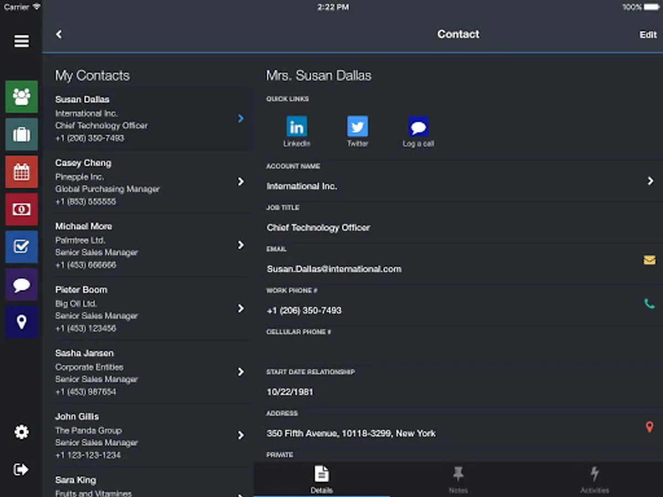
Task: Select John Gillis in contact list
Action: click(148, 436)
